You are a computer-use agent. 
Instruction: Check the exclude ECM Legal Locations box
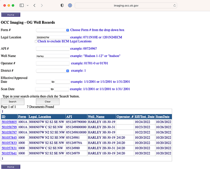(x=36, y=41)
